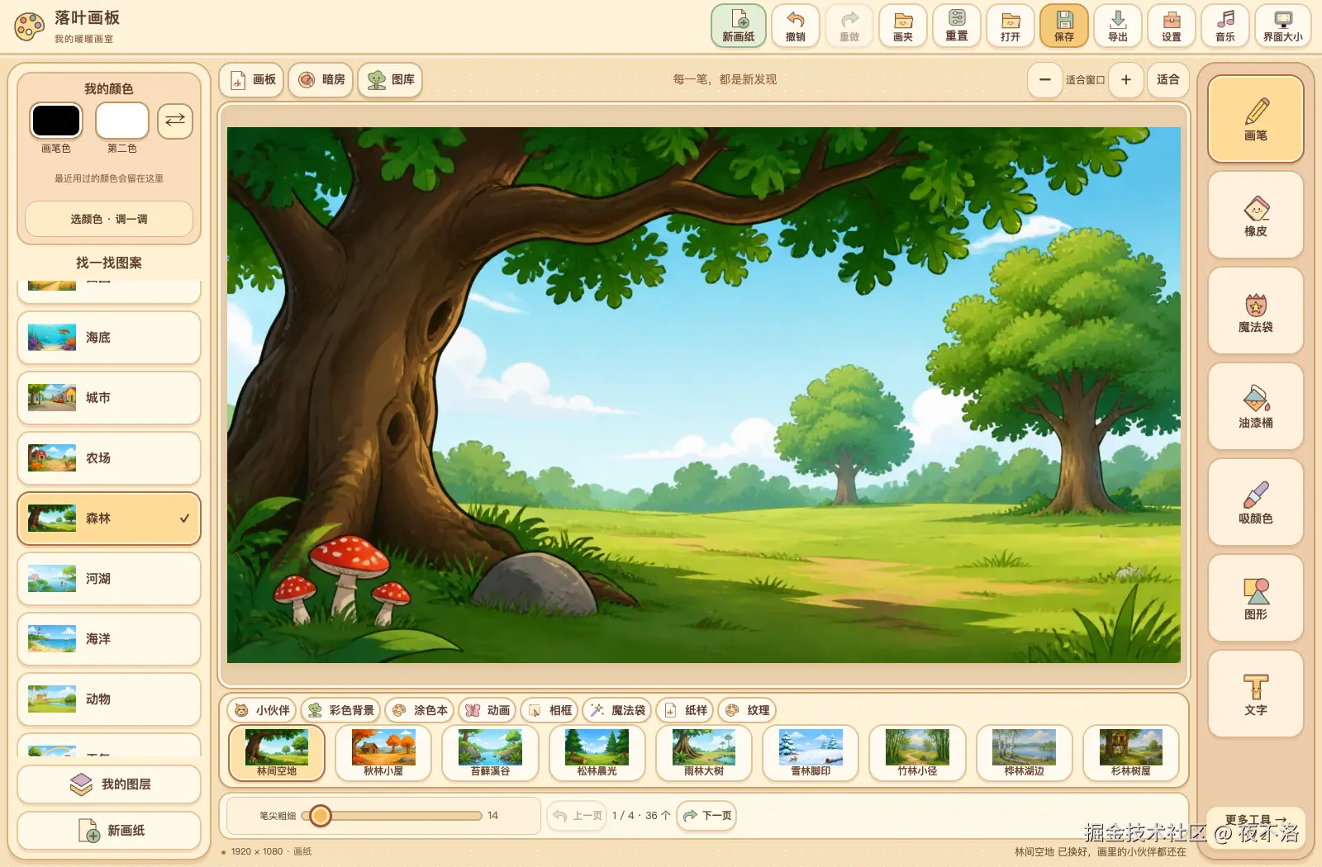Choose the 雨林大树 background thumbnail
Viewport: 1322px width, 867px height.
pos(704,753)
